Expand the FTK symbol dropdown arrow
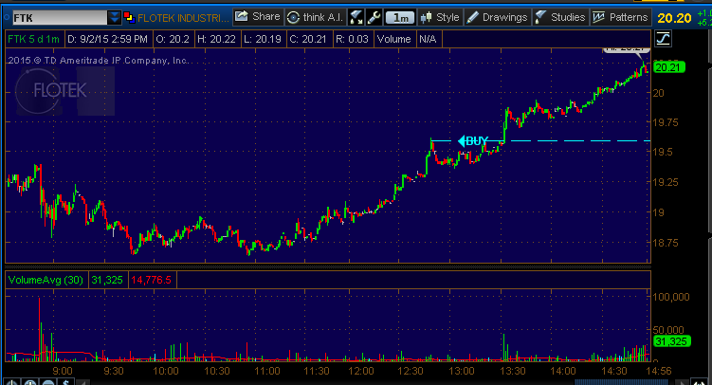712x385 pixels. (x=115, y=17)
